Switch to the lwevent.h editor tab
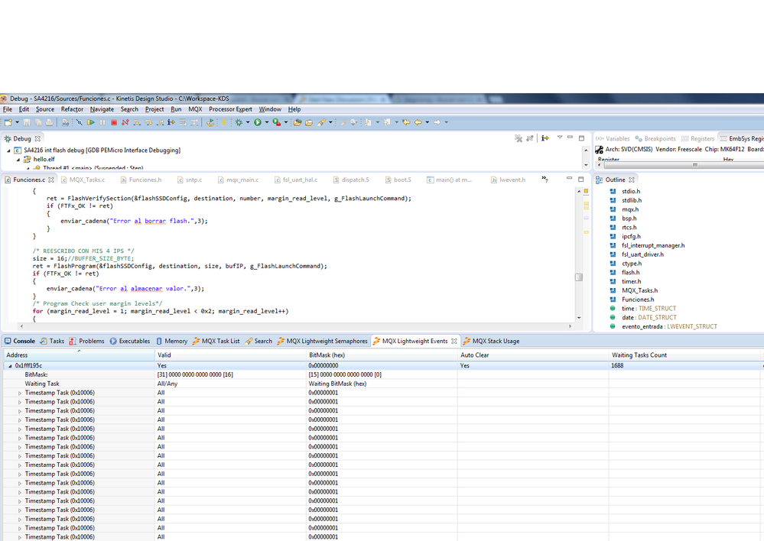Screen dimensions: 764x541 [x=509, y=180]
